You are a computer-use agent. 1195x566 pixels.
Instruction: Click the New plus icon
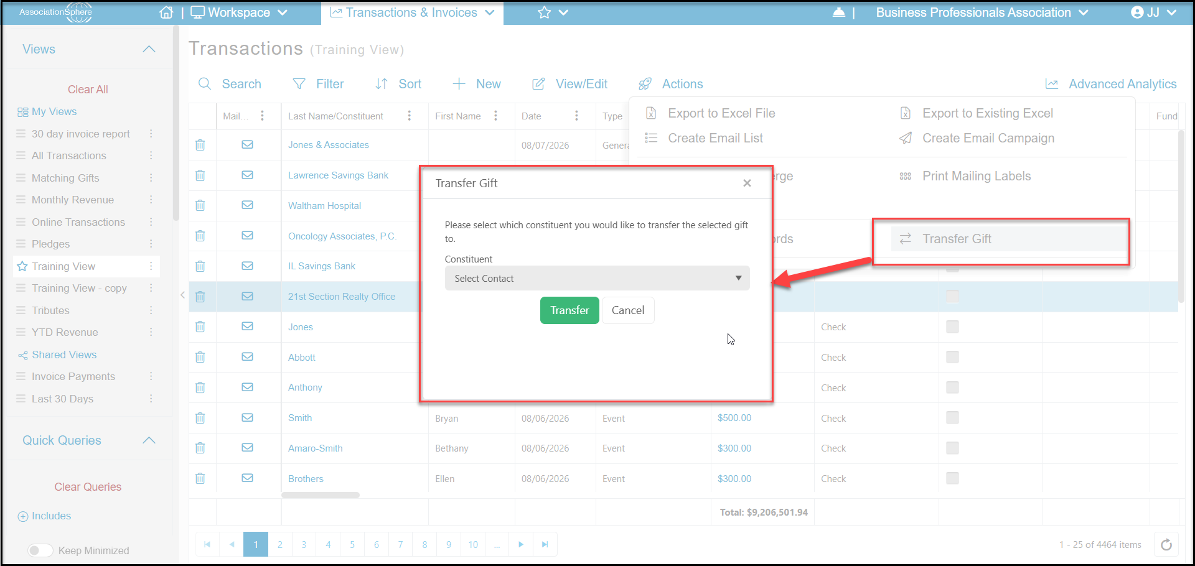point(459,83)
